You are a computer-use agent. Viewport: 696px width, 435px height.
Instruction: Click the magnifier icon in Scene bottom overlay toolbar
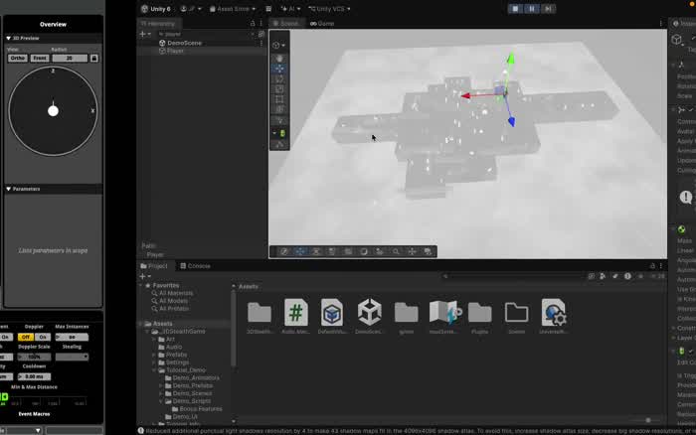click(x=396, y=251)
